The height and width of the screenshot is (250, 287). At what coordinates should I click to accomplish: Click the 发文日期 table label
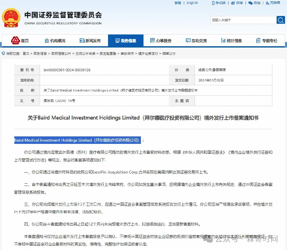pyautogui.click(x=182, y=80)
